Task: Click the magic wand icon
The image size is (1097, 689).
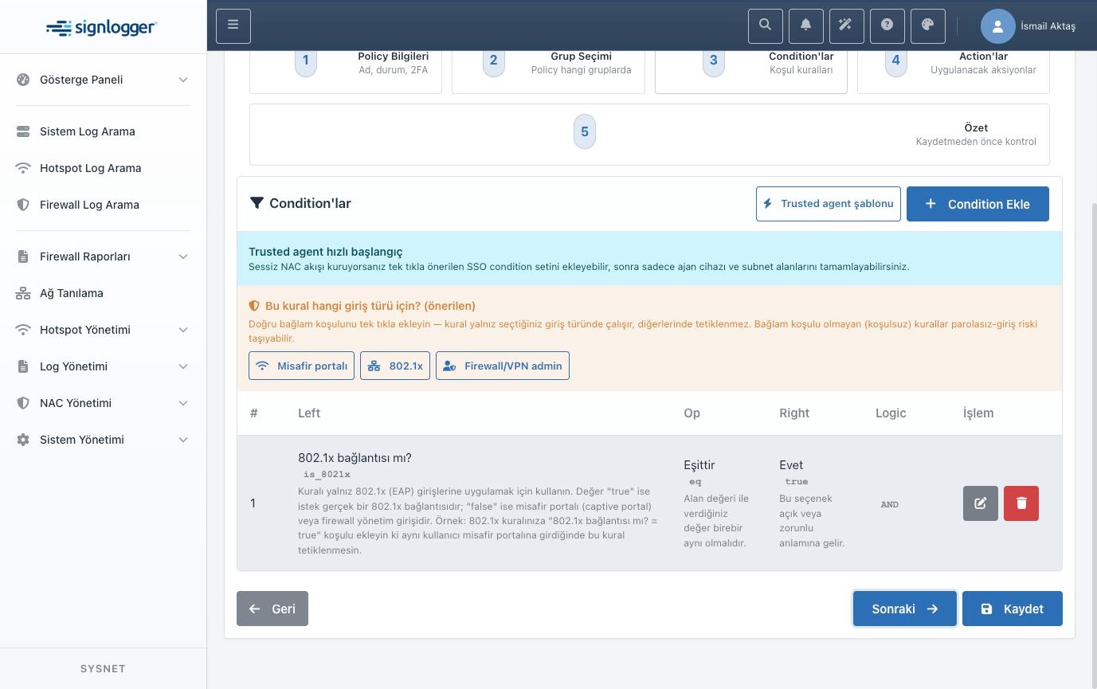Action: pos(847,25)
